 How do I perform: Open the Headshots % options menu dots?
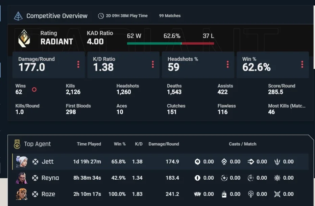pyautogui.click(x=227, y=65)
